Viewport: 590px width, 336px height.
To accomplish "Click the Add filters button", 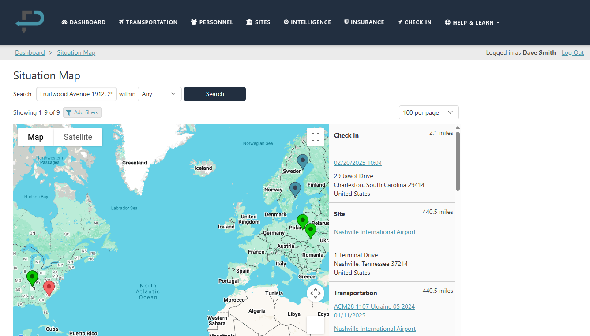I will coord(83,112).
